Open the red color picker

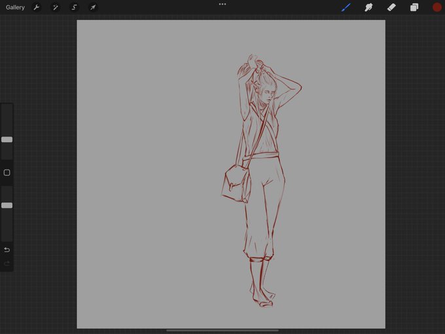436,7
